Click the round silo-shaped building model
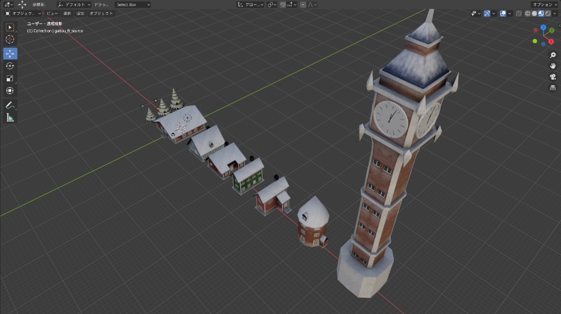The image size is (561, 314). 312,223
